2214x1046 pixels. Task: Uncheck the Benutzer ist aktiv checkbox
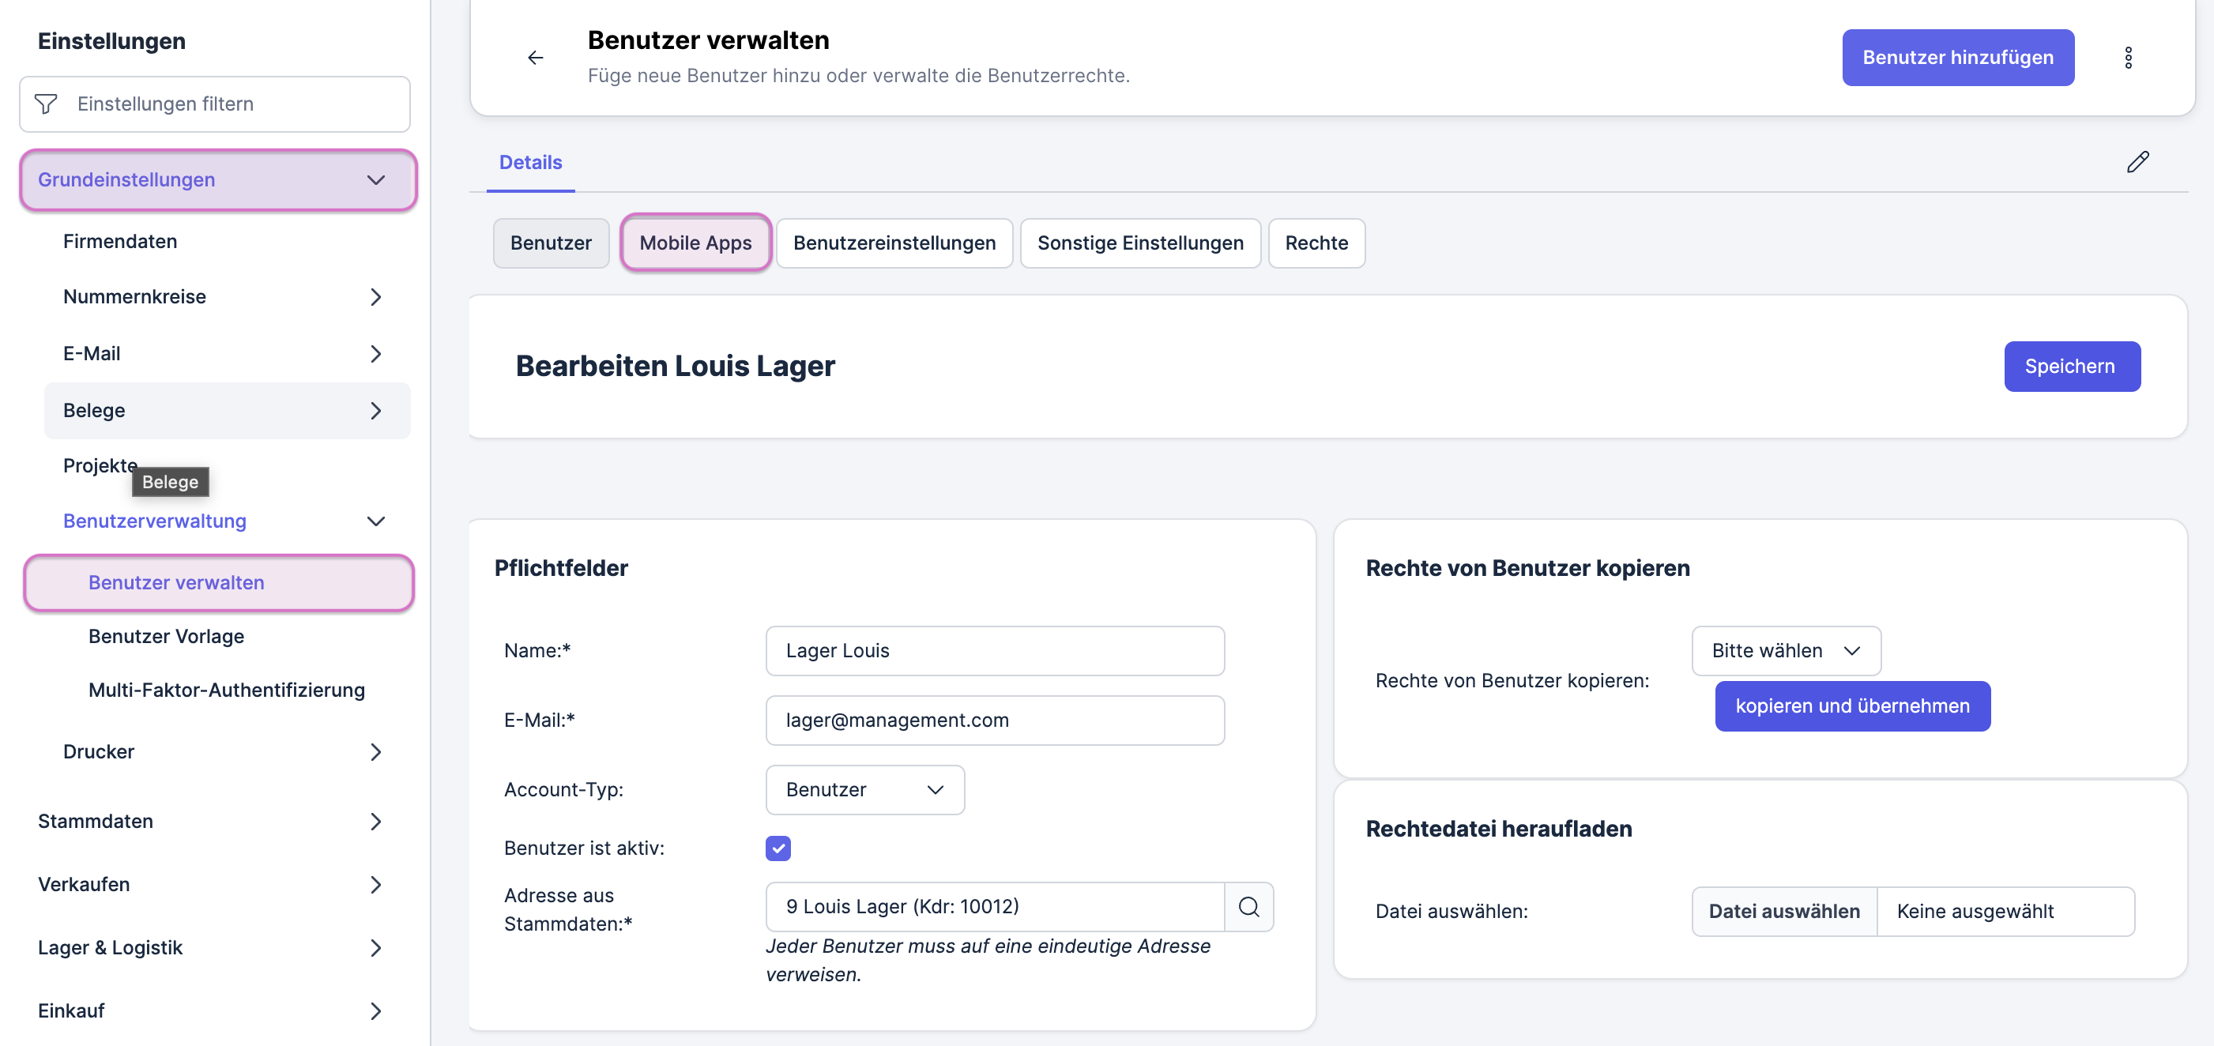coord(778,848)
